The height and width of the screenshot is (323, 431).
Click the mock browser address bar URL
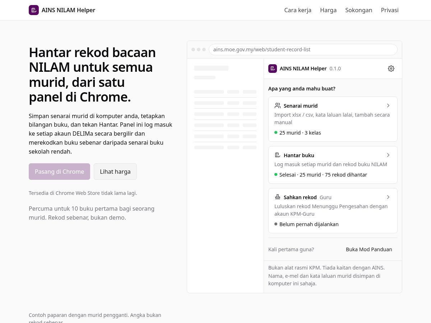pos(303,50)
